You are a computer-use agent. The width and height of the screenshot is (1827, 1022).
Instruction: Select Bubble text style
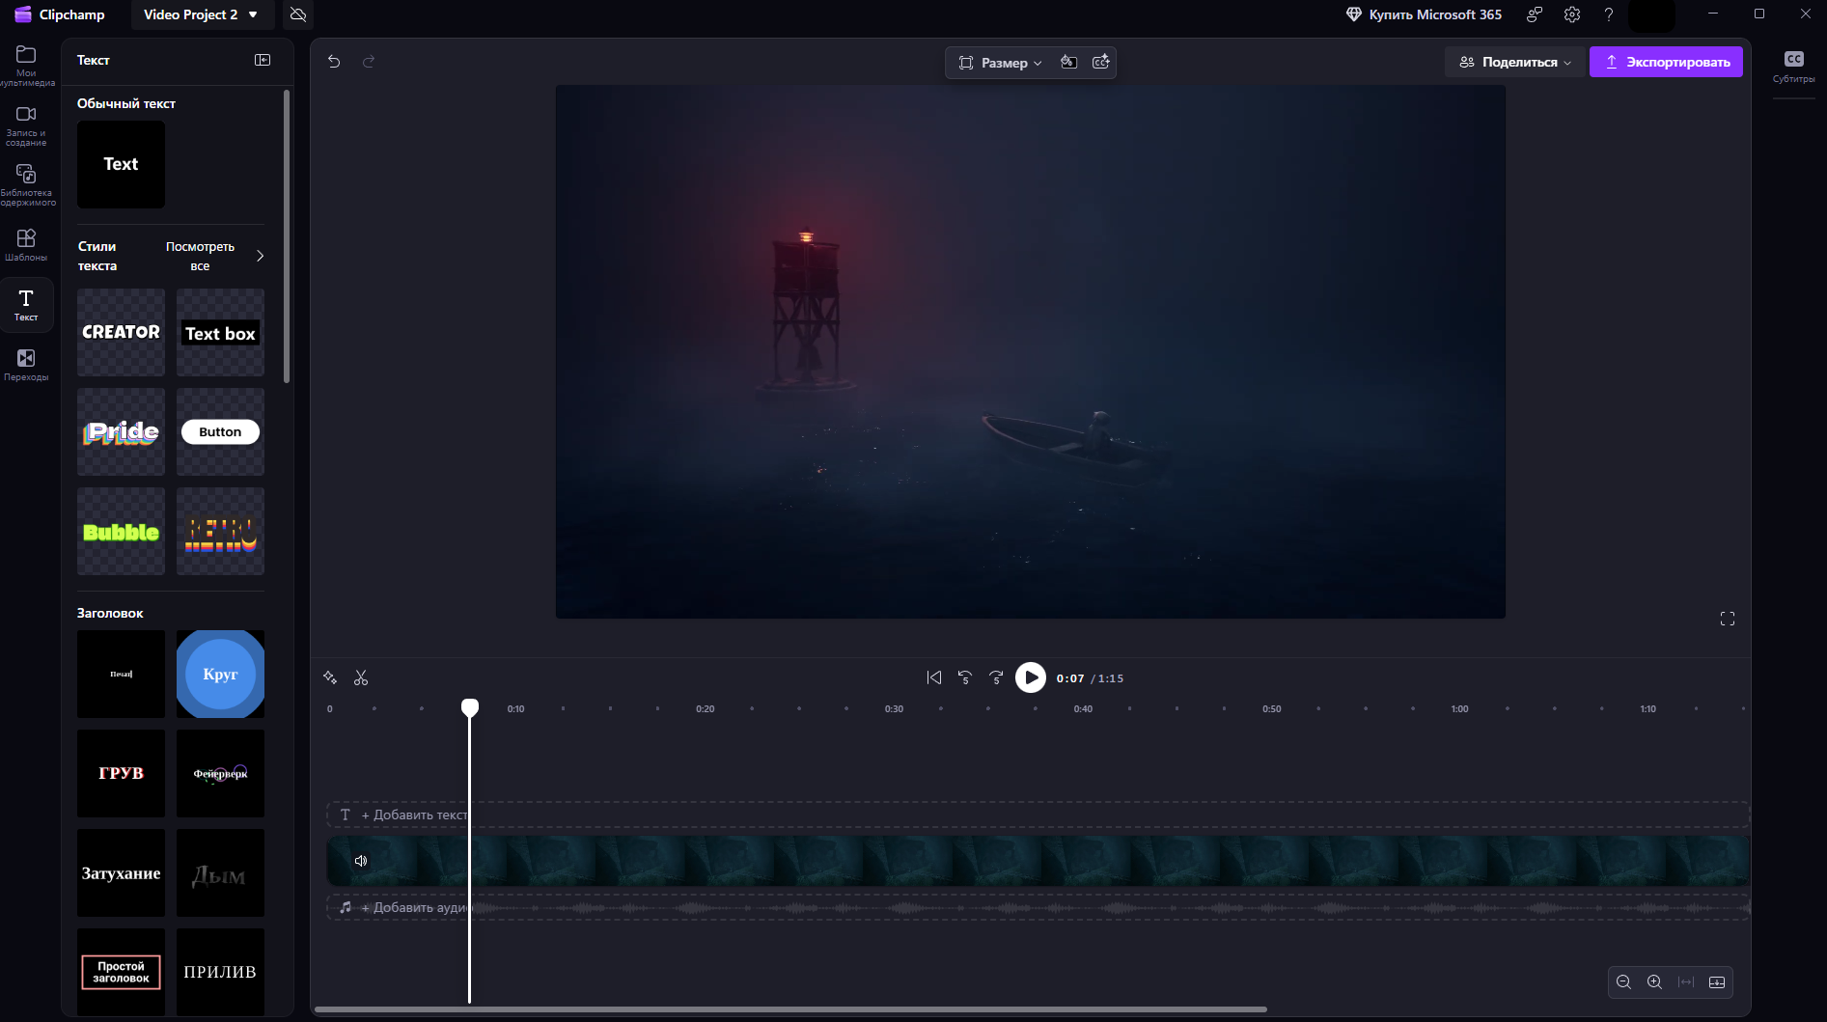point(121,531)
